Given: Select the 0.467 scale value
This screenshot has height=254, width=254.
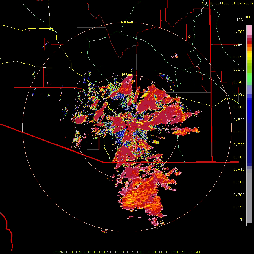Looking at the screenshot, I should coord(239,157).
